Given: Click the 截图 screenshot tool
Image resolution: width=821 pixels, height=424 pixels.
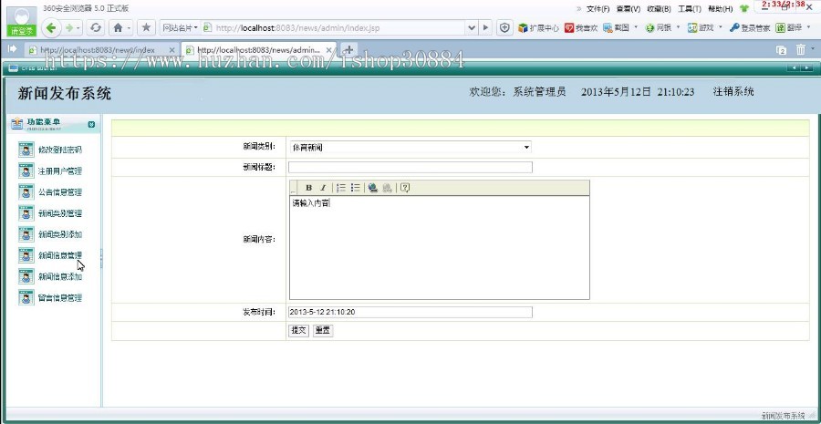Looking at the screenshot, I should coord(616,28).
